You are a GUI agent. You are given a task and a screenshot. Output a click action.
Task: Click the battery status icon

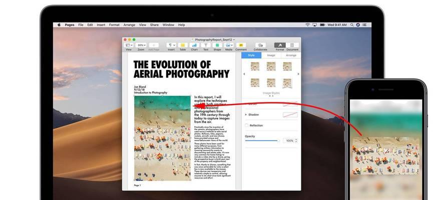click(322, 25)
